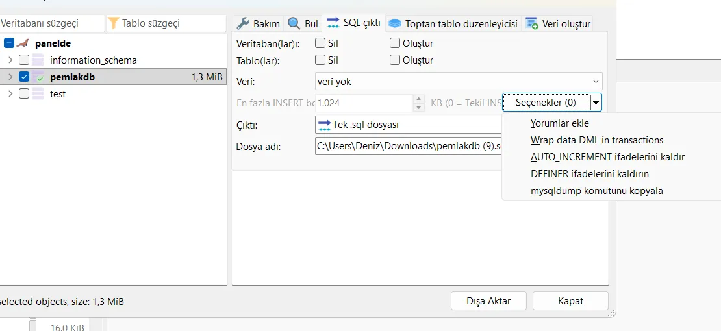Click the Tablo süzgeçi funnel icon

(x=114, y=23)
